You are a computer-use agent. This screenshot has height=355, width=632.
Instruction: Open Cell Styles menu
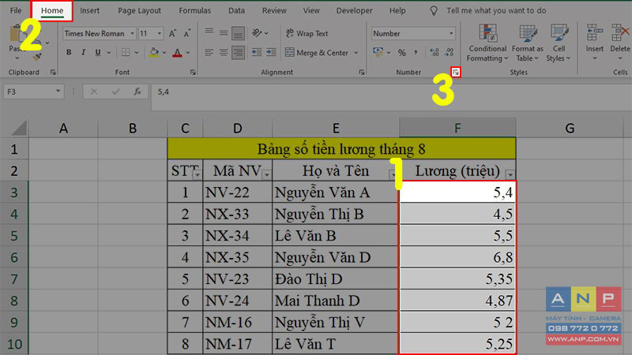[559, 43]
